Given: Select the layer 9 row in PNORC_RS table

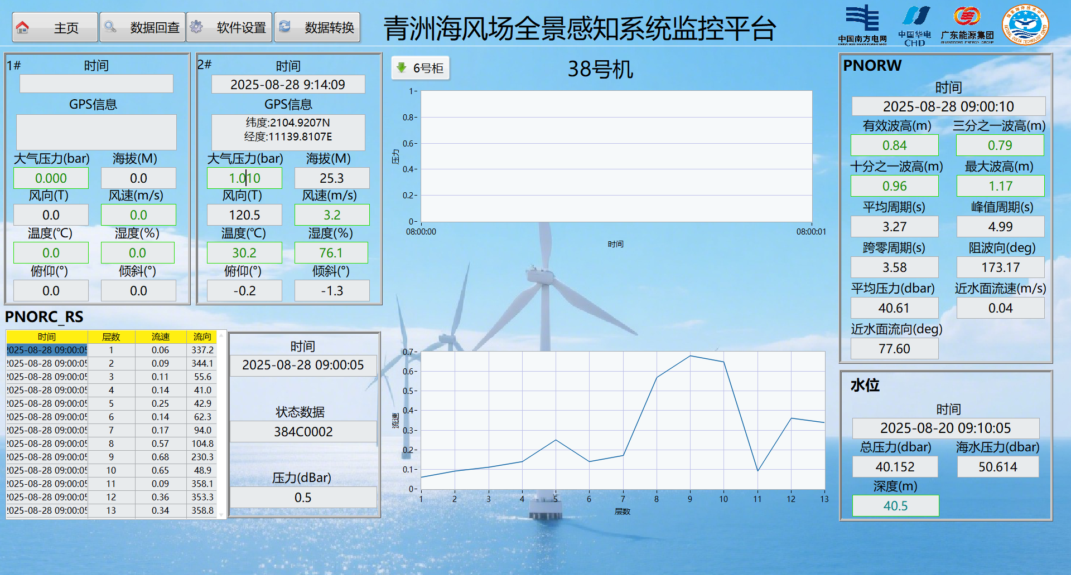Looking at the screenshot, I should click(x=111, y=457).
